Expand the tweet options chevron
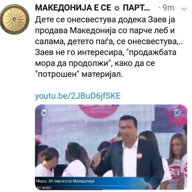Viewport: 192px width, 192px height. click(184, 9)
